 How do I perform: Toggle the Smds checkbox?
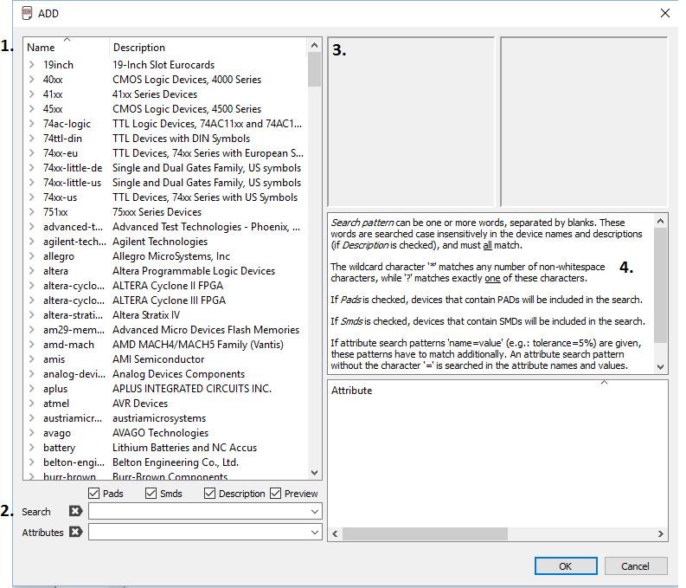(x=151, y=494)
